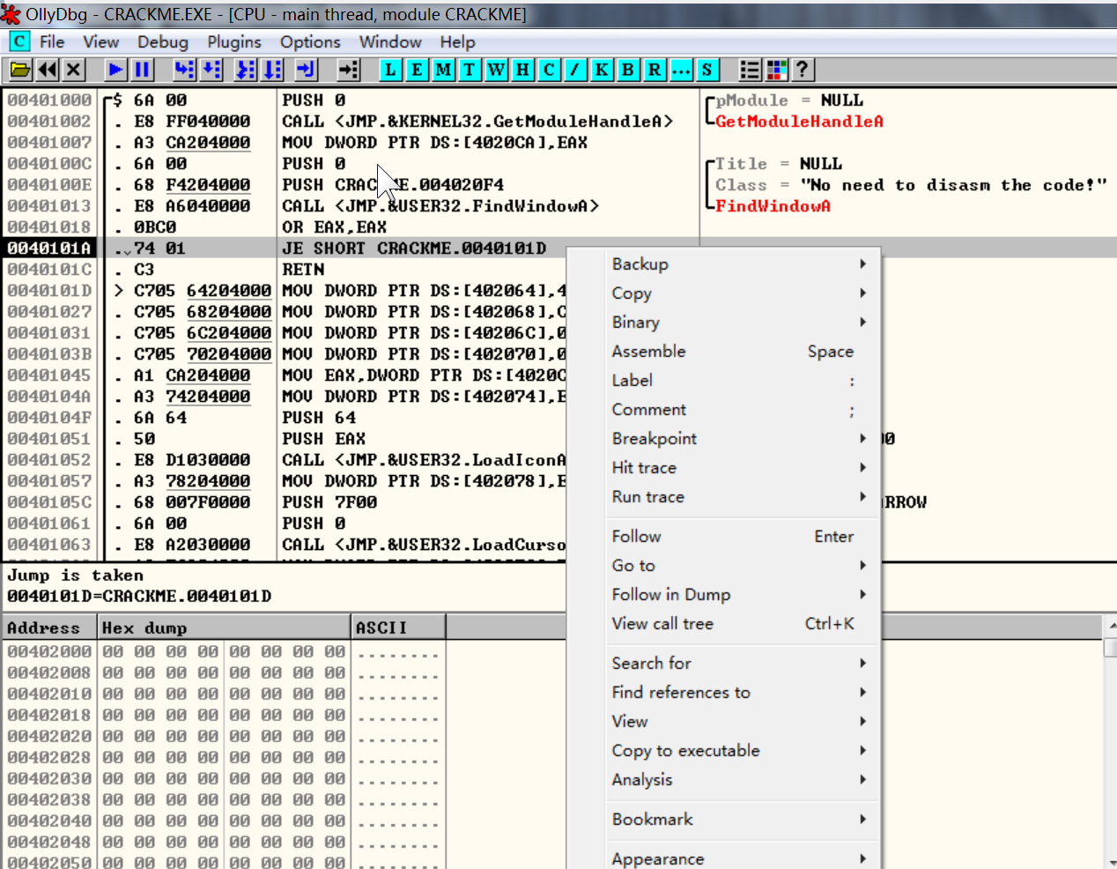
Task: Open the Options menu
Action: (x=310, y=41)
